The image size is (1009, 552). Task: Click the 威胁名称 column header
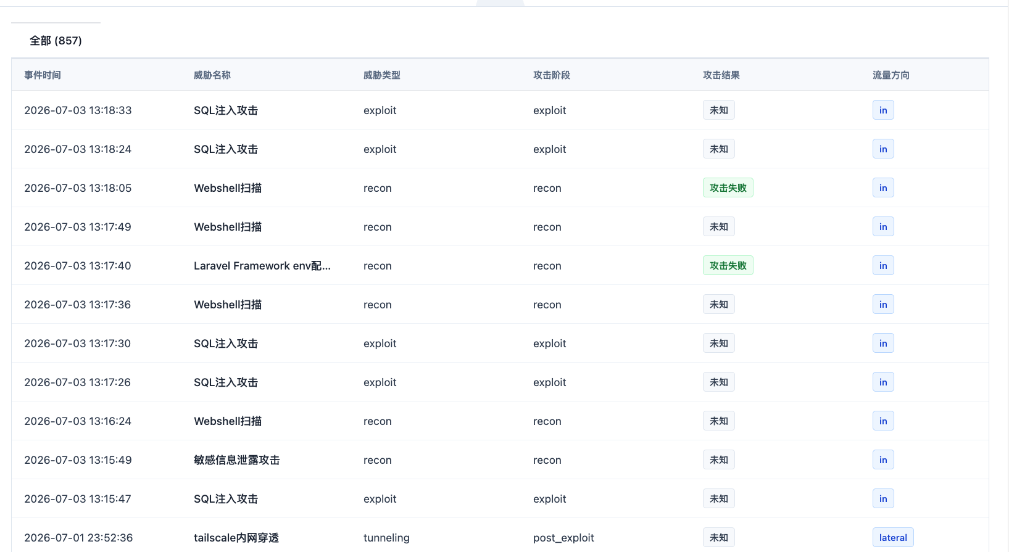coord(212,75)
